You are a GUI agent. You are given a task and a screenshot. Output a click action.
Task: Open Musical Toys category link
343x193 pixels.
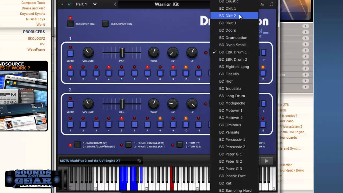point(36,19)
